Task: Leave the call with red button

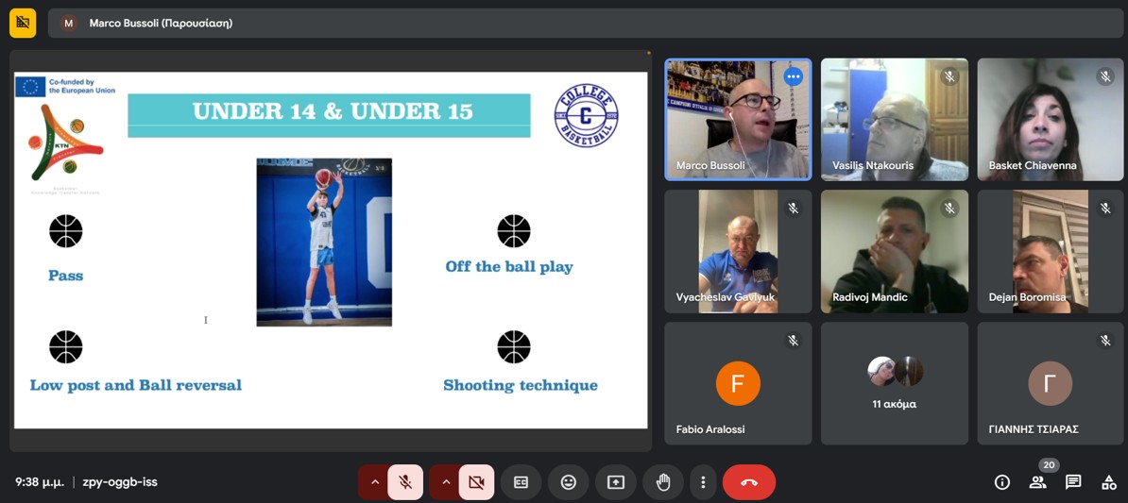Action: (748, 482)
